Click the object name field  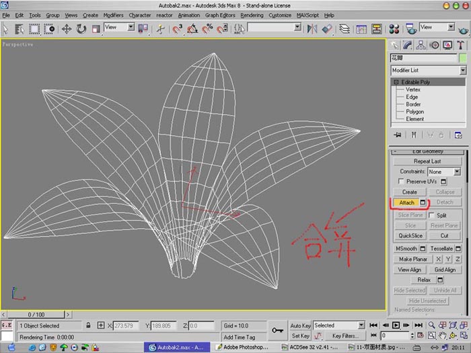[x=423, y=58]
